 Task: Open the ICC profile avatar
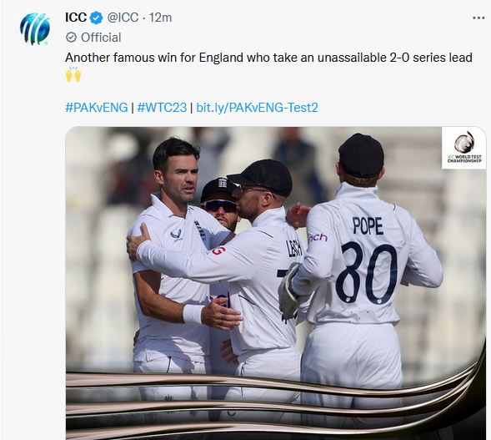[35, 28]
